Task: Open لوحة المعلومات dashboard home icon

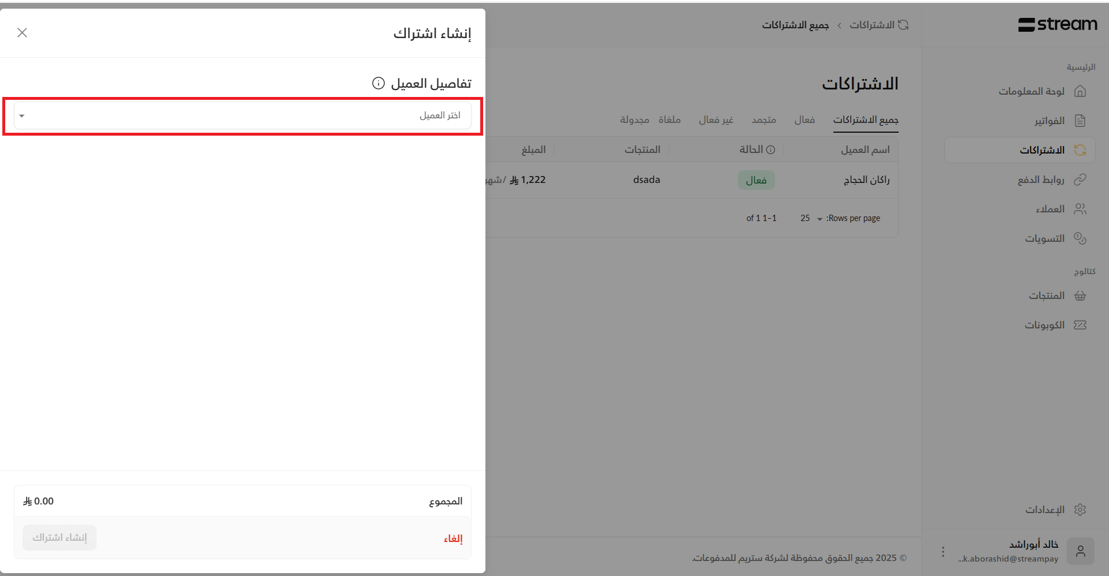Action: click(1080, 91)
